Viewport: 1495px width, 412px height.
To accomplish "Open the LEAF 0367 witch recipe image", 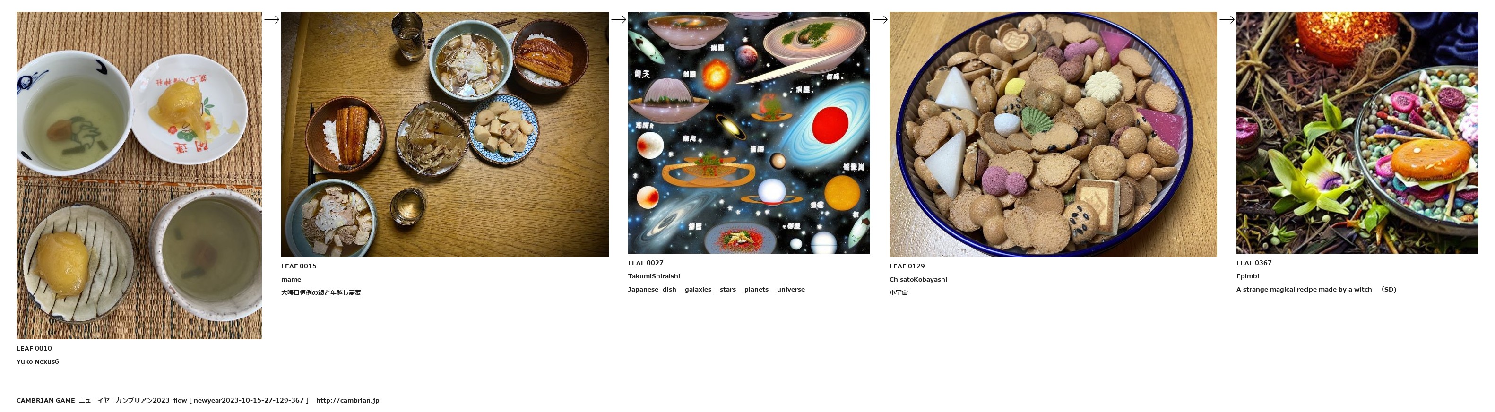I will tap(1357, 132).
